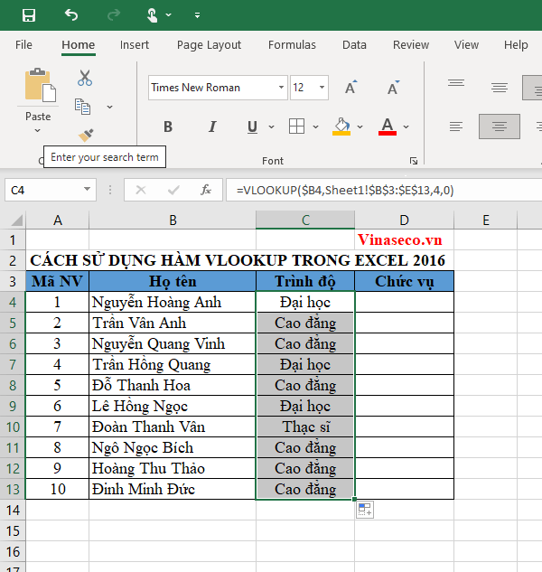Expand the font size 12 dropdown

pos(323,88)
